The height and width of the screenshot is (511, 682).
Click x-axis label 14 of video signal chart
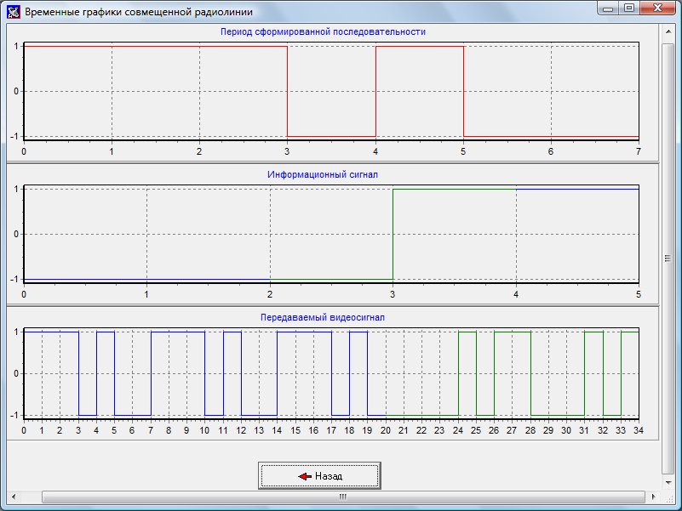pyautogui.click(x=277, y=430)
